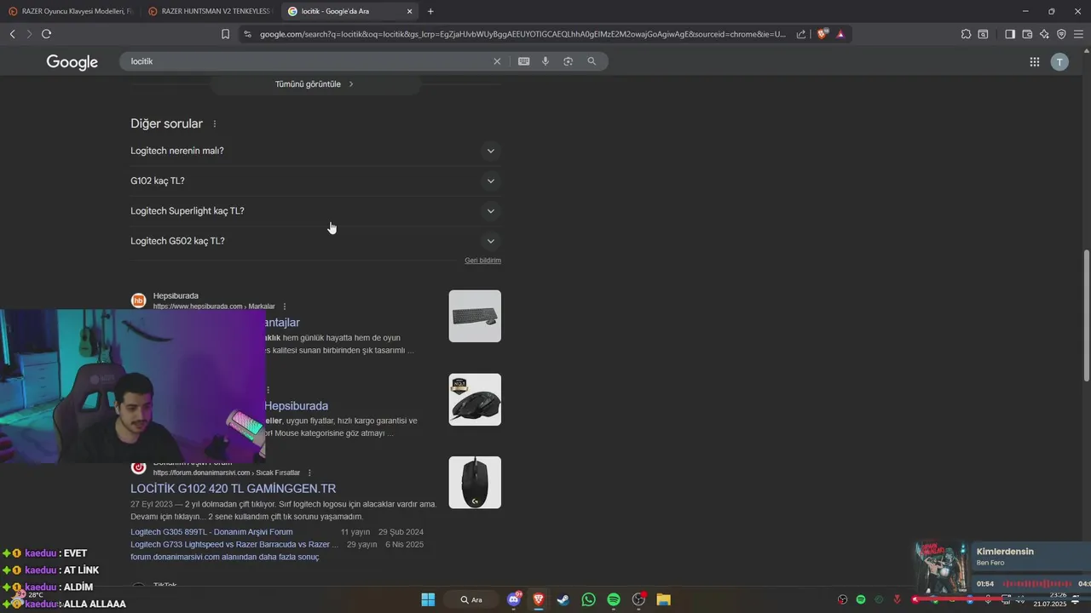
Task: Reload the current Google page
Action: click(x=46, y=34)
